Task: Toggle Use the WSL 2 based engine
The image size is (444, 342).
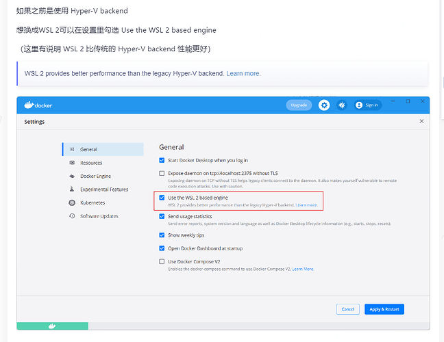Action: [162, 198]
